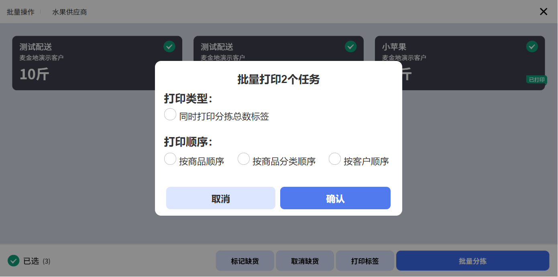This screenshot has height=277, width=558.
Task: Toggle the 已选 select-all green check icon
Action: pyautogui.click(x=14, y=261)
